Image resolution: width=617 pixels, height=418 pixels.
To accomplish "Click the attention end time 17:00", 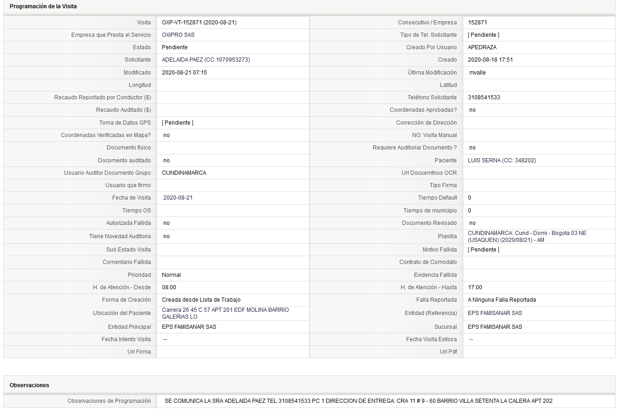I will [475, 287].
